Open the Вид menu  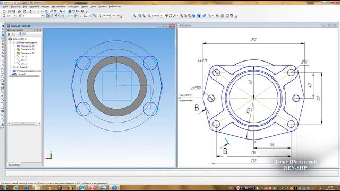pyautogui.click(x=25, y=7)
